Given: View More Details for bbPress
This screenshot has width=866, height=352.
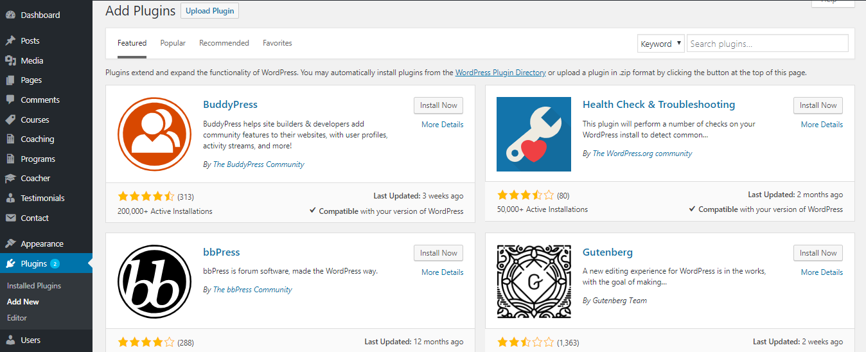Looking at the screenshot, I should tap(442, 272).
